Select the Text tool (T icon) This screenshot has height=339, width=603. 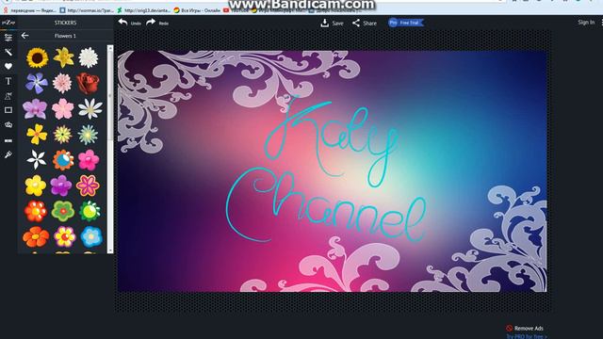click(8, 81)
